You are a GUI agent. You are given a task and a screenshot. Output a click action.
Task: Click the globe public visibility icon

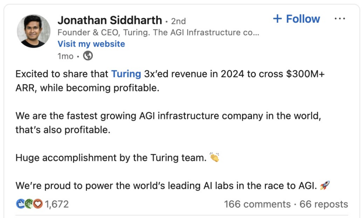coord(88,56)
